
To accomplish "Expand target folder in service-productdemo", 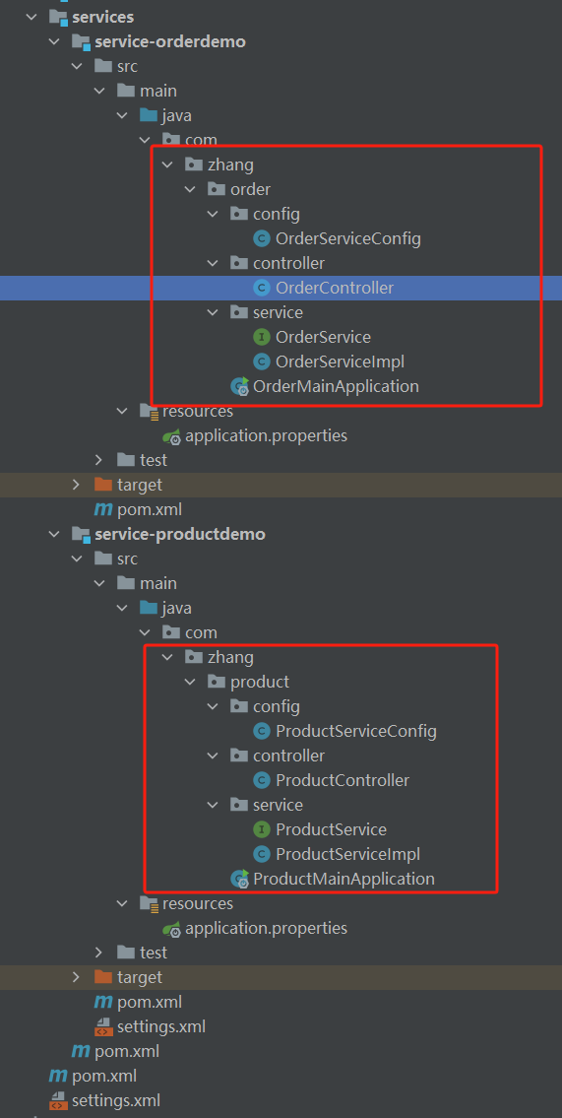I will point(77,977).
